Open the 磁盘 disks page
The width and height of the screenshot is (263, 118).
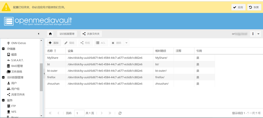(12, 55)
